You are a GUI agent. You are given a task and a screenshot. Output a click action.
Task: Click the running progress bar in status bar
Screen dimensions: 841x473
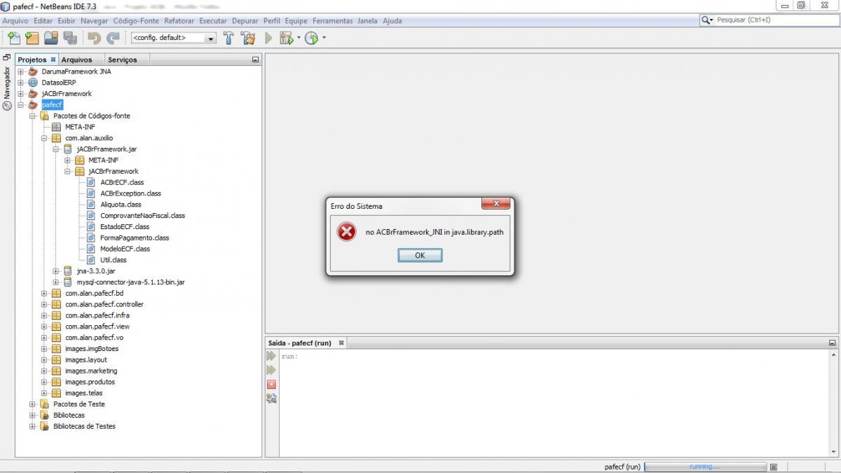pyautogui.click(x=705, y=467)
